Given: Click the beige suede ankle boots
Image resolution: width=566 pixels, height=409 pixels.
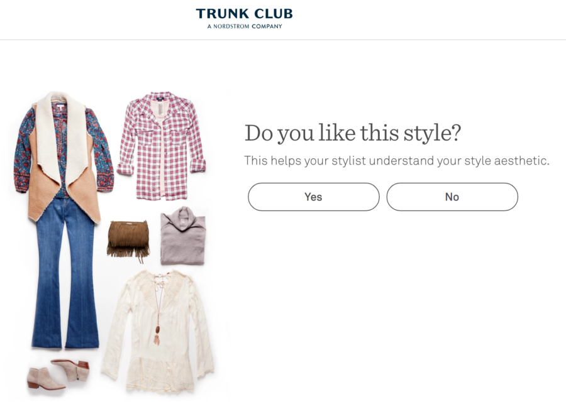Looking at the screenshot, I should pyautogui.click(x=58, y=374).
